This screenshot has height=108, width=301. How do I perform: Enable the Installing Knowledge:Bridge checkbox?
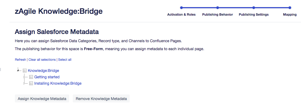point(31,83)
